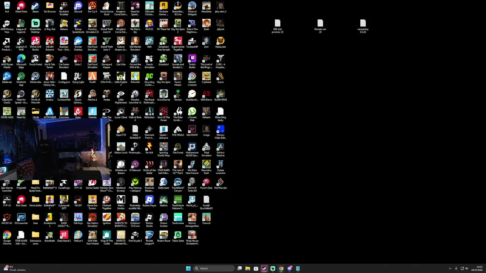Click the Hledat taskbar search field
This screenshot has width=486, height=273.
click(x=214, y=268)
